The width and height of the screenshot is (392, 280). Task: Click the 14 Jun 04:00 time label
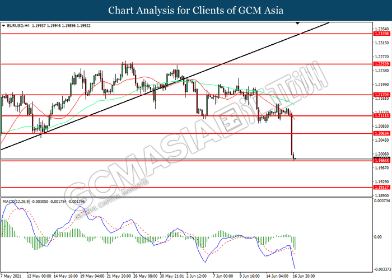[x=277, y=276]
